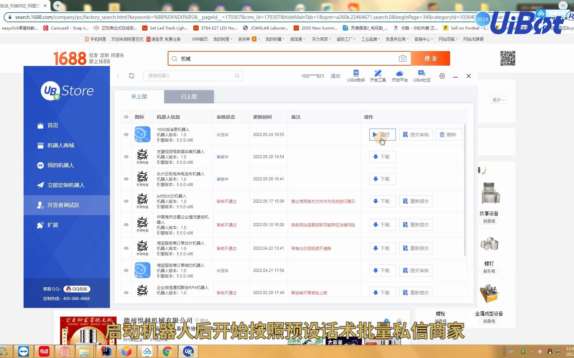Open UiBot from the taskbar
Screen dimensions: 574x358
point(188,351)
